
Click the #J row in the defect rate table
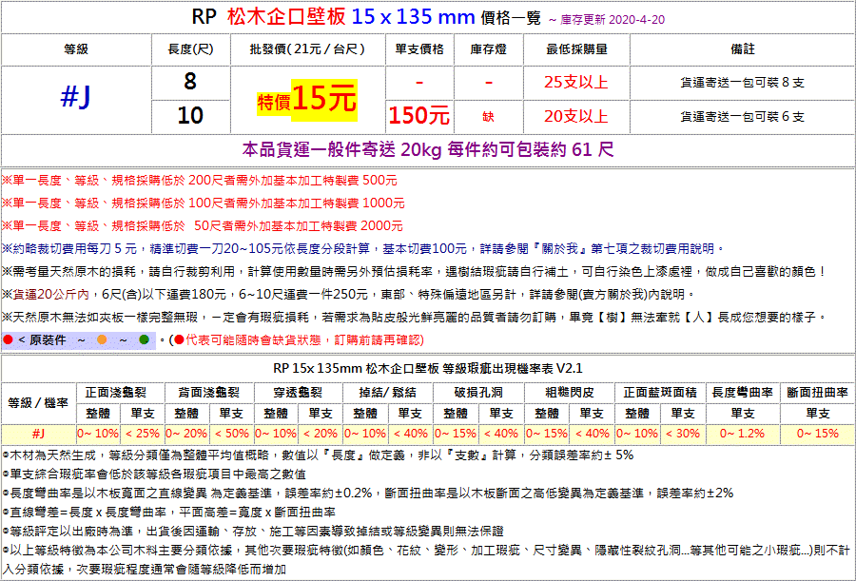pyautogui.click(x=38, y=433)
